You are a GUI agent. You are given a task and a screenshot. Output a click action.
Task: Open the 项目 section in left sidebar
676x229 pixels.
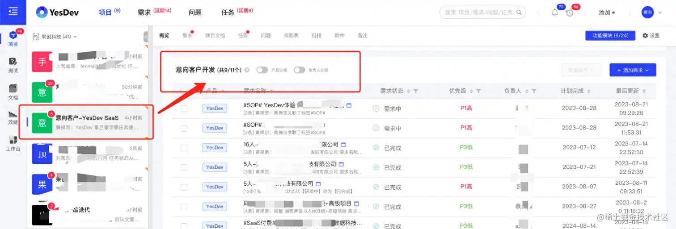pos(13,39)
